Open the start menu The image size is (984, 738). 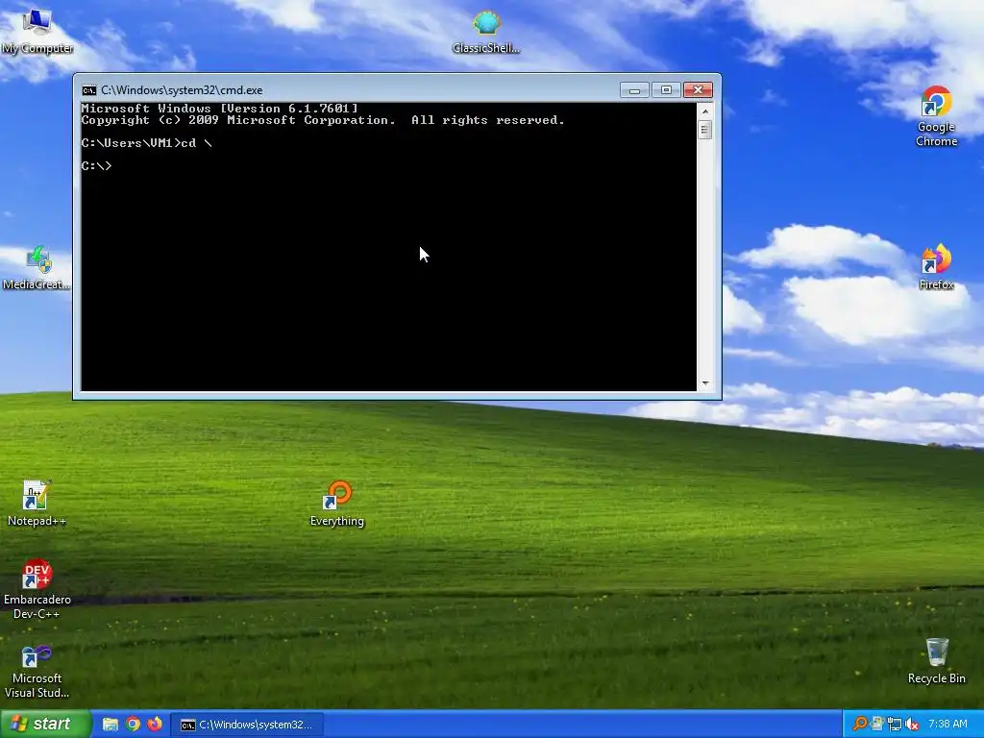tap(45, 725)
